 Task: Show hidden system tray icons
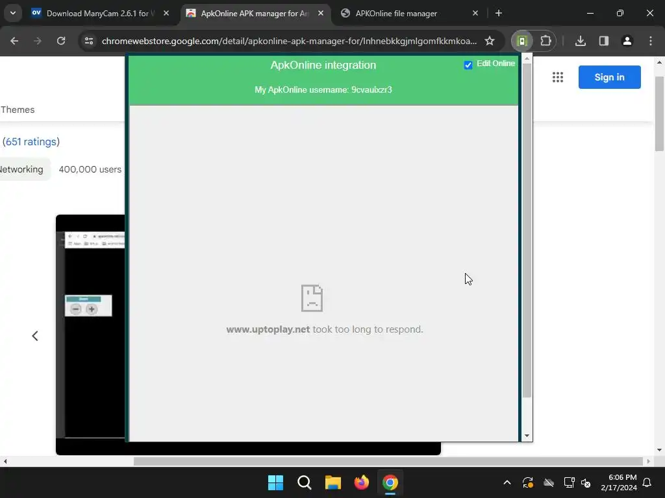pos(507,482)
